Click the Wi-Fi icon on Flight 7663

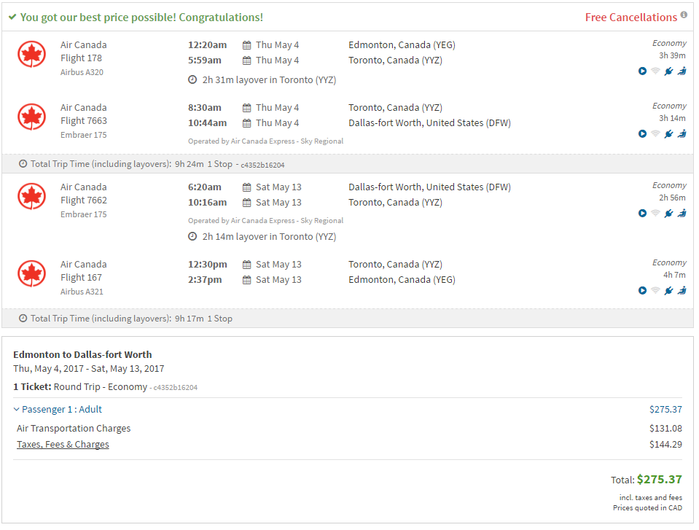coord(655,133)
